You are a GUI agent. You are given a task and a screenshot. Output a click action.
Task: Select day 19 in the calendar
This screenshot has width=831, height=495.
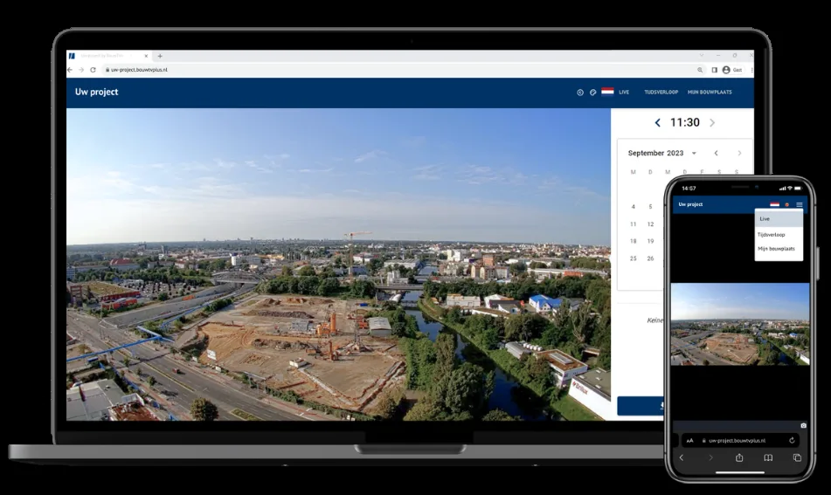[x=650, y=242]
